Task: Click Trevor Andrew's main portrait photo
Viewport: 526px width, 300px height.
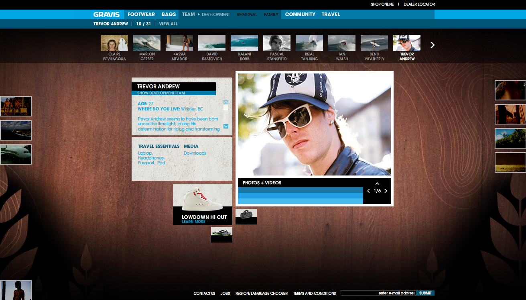Action: click(x=315, y=124)
